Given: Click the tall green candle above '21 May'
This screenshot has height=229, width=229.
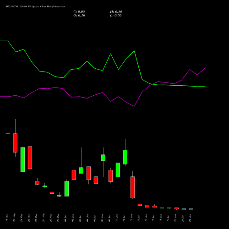Looking at the screenshot, I should (x=22, y=159).
